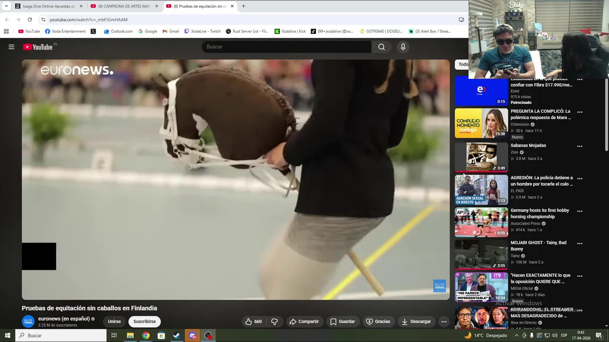Screen dimensions: 609x342
Task: Open Rust Server List bookmark
Action: [247, 31]
